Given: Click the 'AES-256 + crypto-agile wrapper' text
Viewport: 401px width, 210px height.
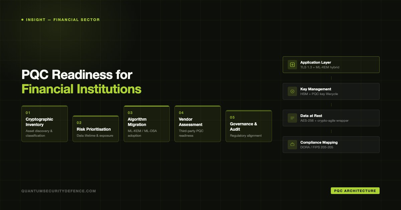Looking at the screenshot, I should click(x=324, y=121).
